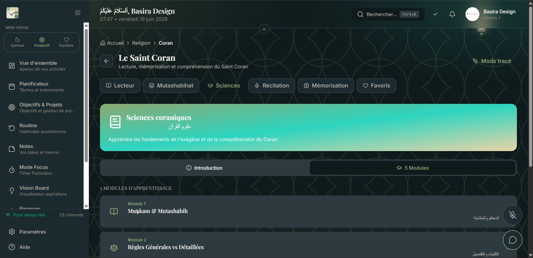533x258 pixels.
Task: Open the Routine section
Action: pos(42,128)
